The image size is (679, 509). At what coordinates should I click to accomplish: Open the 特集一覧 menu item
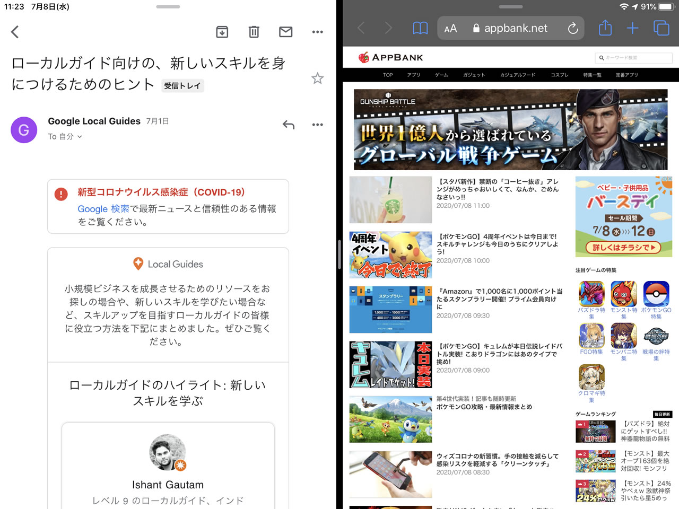(592, 75)
